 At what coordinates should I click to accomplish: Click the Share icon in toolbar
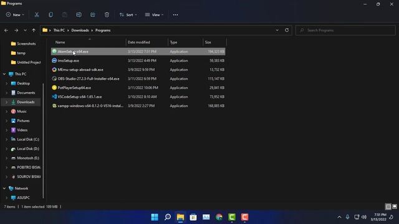93,15
